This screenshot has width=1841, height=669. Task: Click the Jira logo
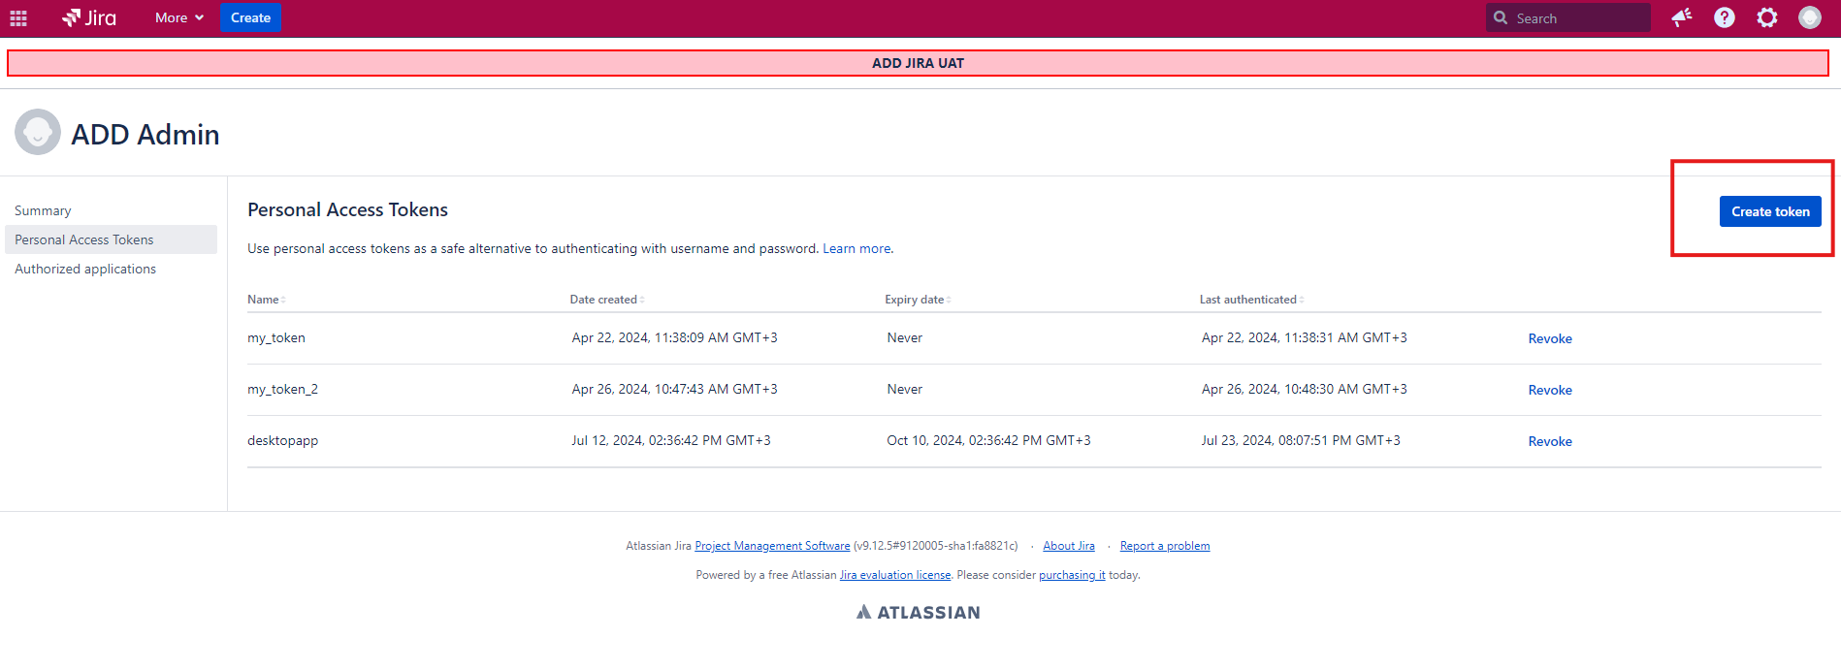click(x=89, y=18)
